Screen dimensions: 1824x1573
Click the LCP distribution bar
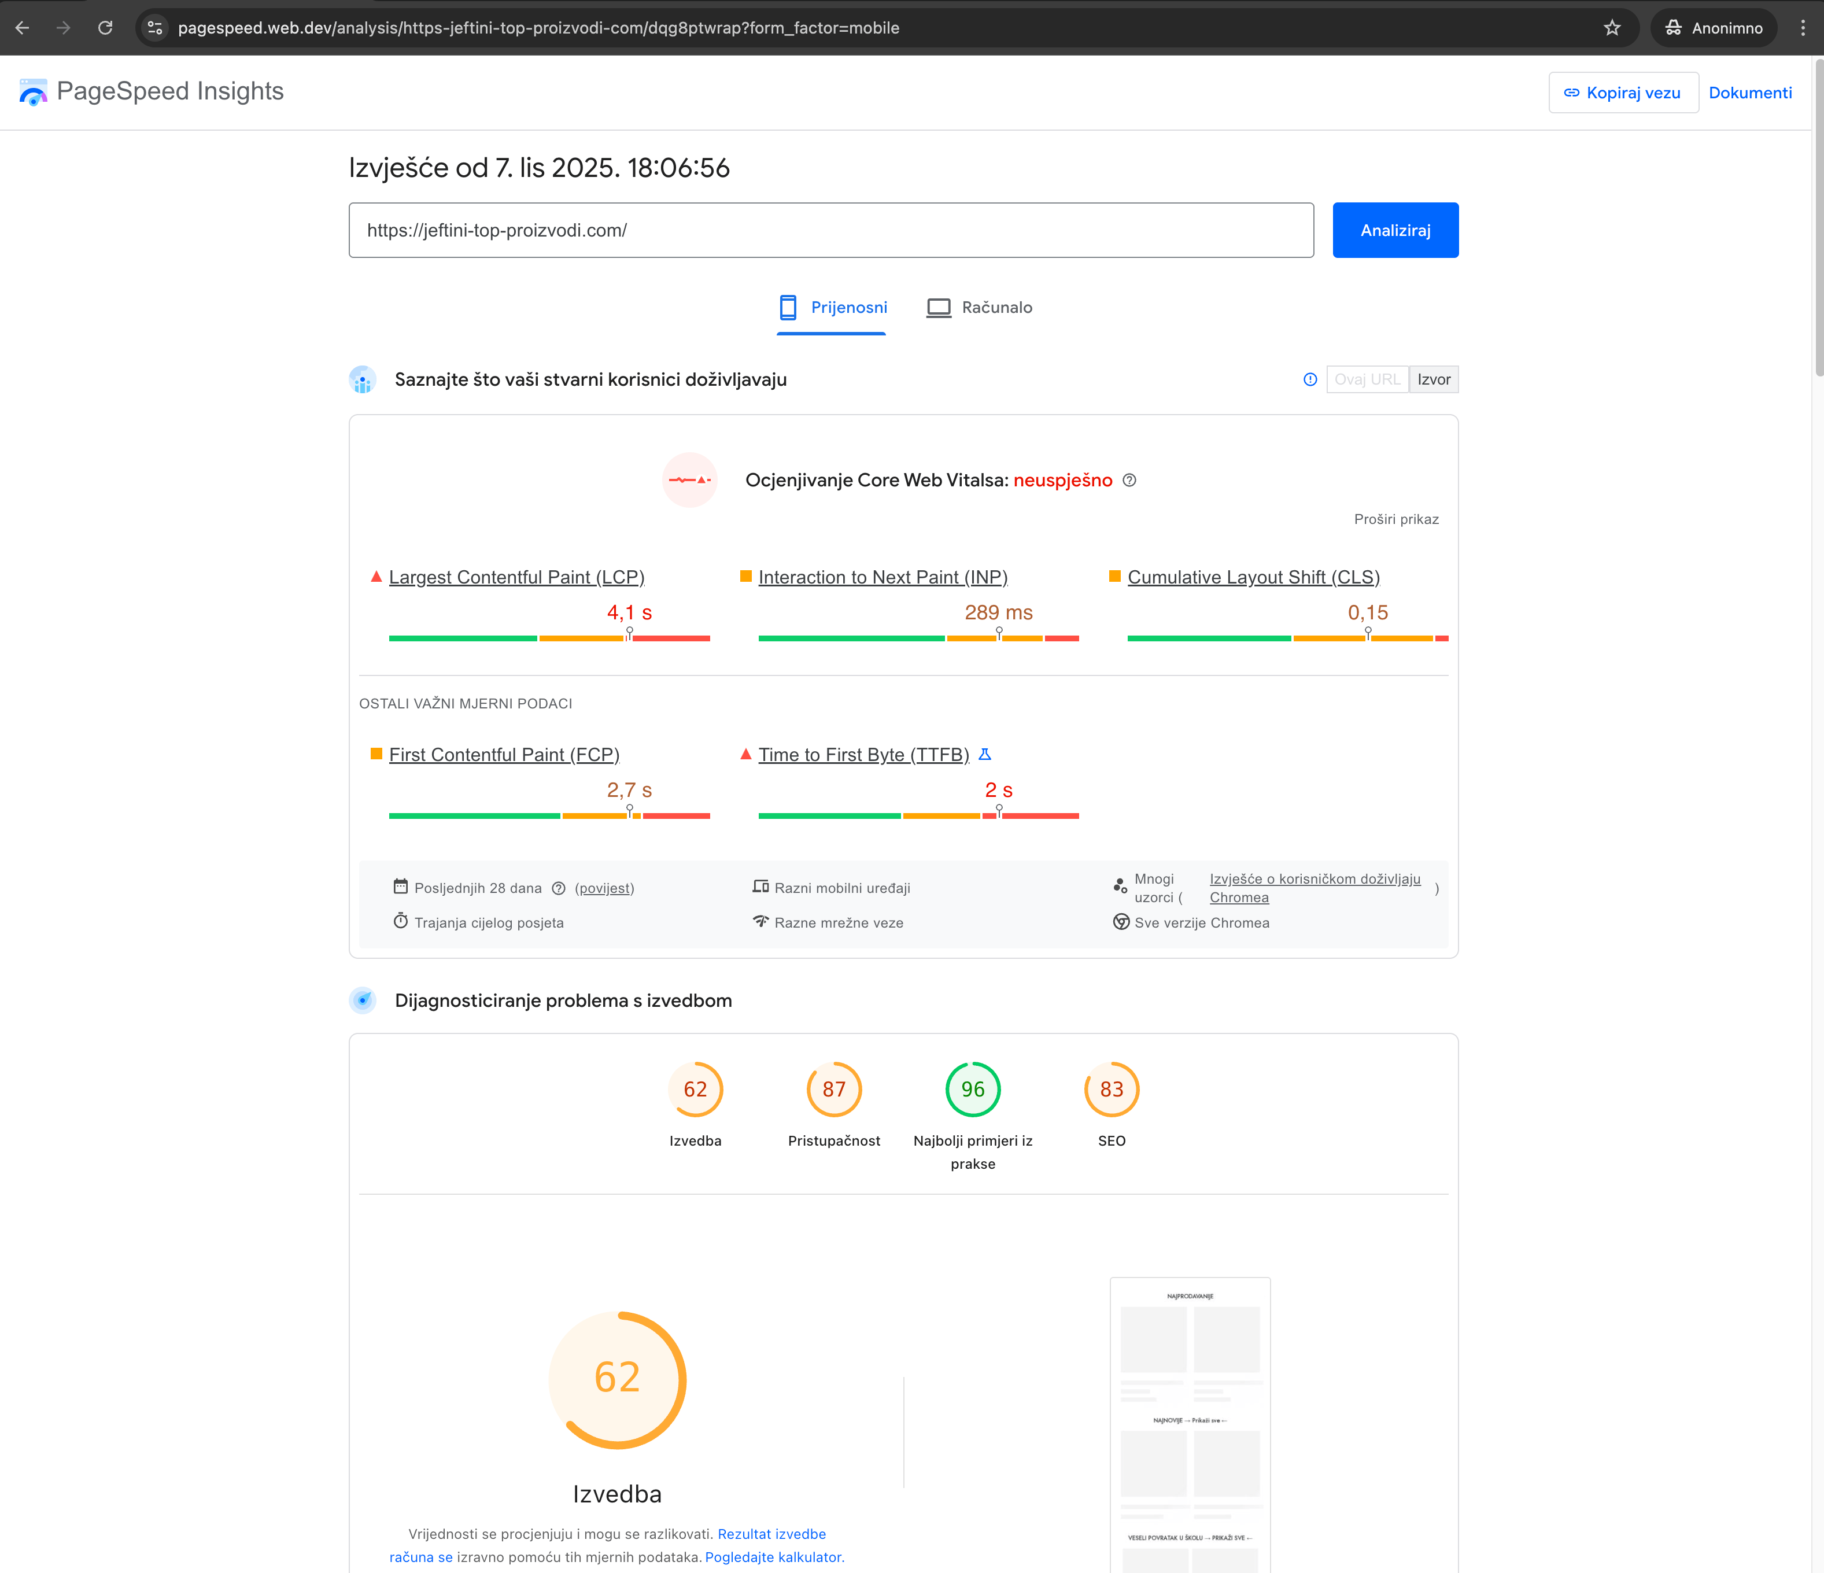coord(548,638)
